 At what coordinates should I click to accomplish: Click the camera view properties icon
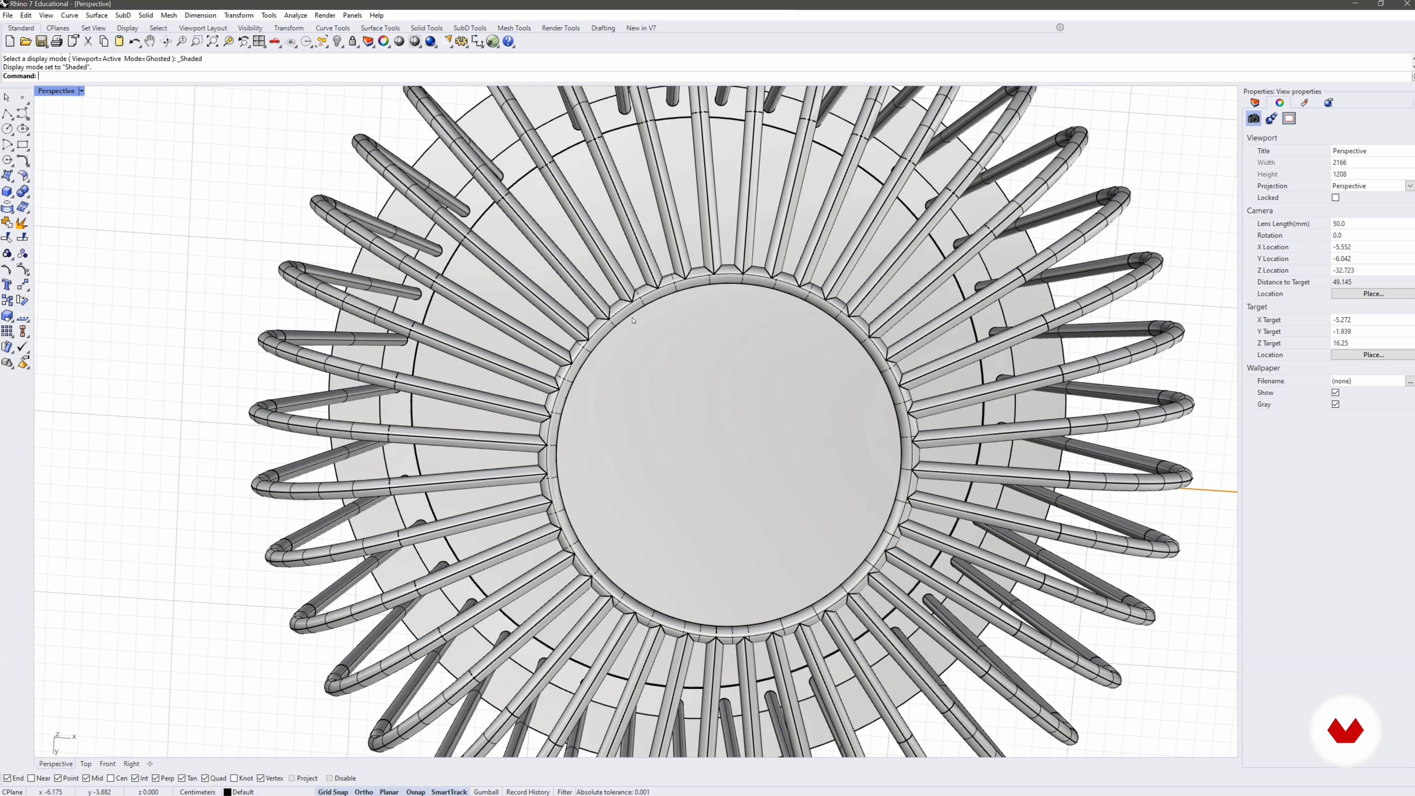pos(1254,119)
